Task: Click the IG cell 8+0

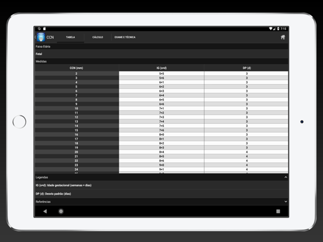Action: pyautogui.click(x=161, y=134)
